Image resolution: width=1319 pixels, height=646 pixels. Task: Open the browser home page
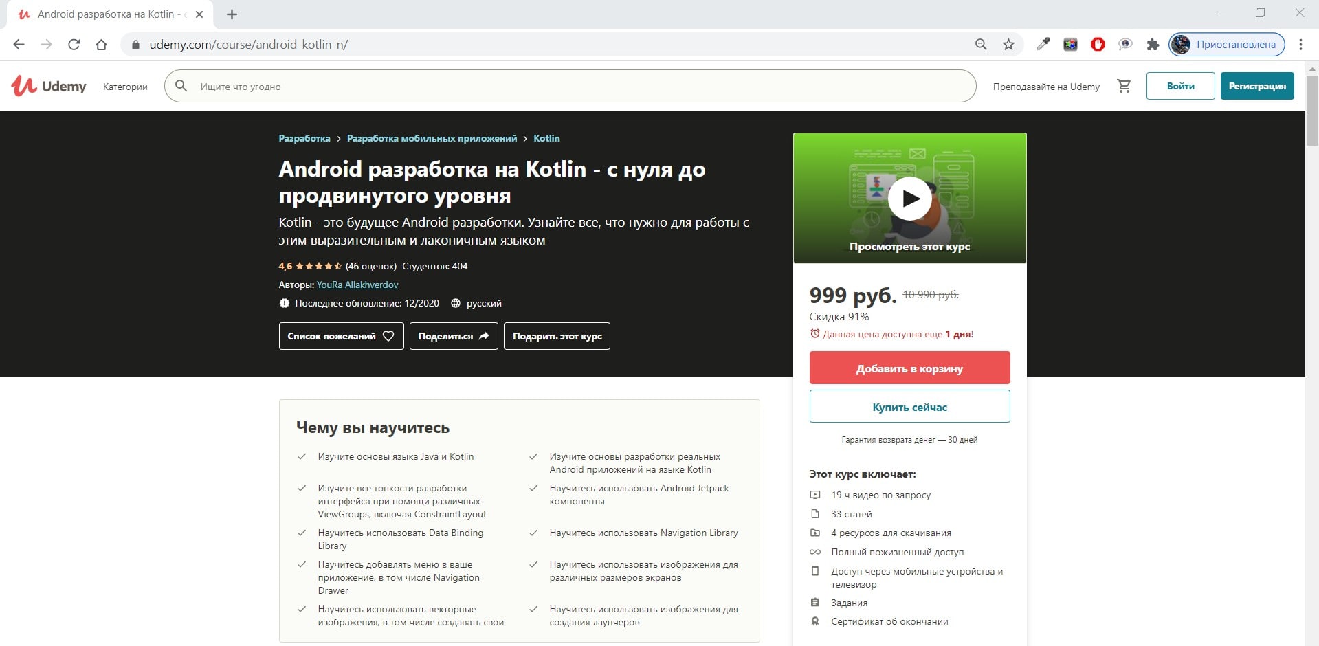(101, 45)
